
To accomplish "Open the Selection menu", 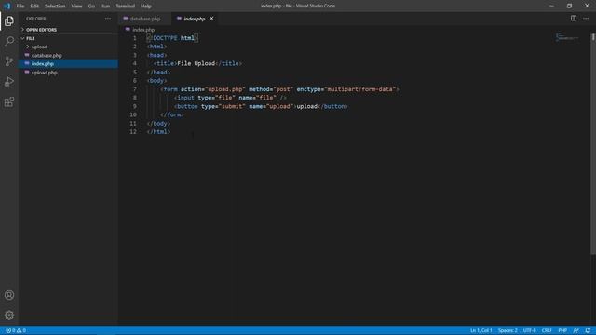I will (55, 7).
